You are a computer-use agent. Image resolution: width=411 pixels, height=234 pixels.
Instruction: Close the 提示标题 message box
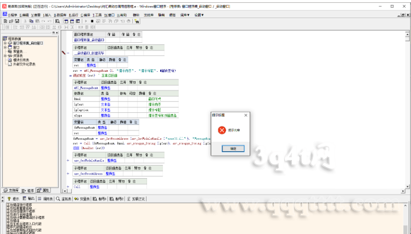pos(246,115)
